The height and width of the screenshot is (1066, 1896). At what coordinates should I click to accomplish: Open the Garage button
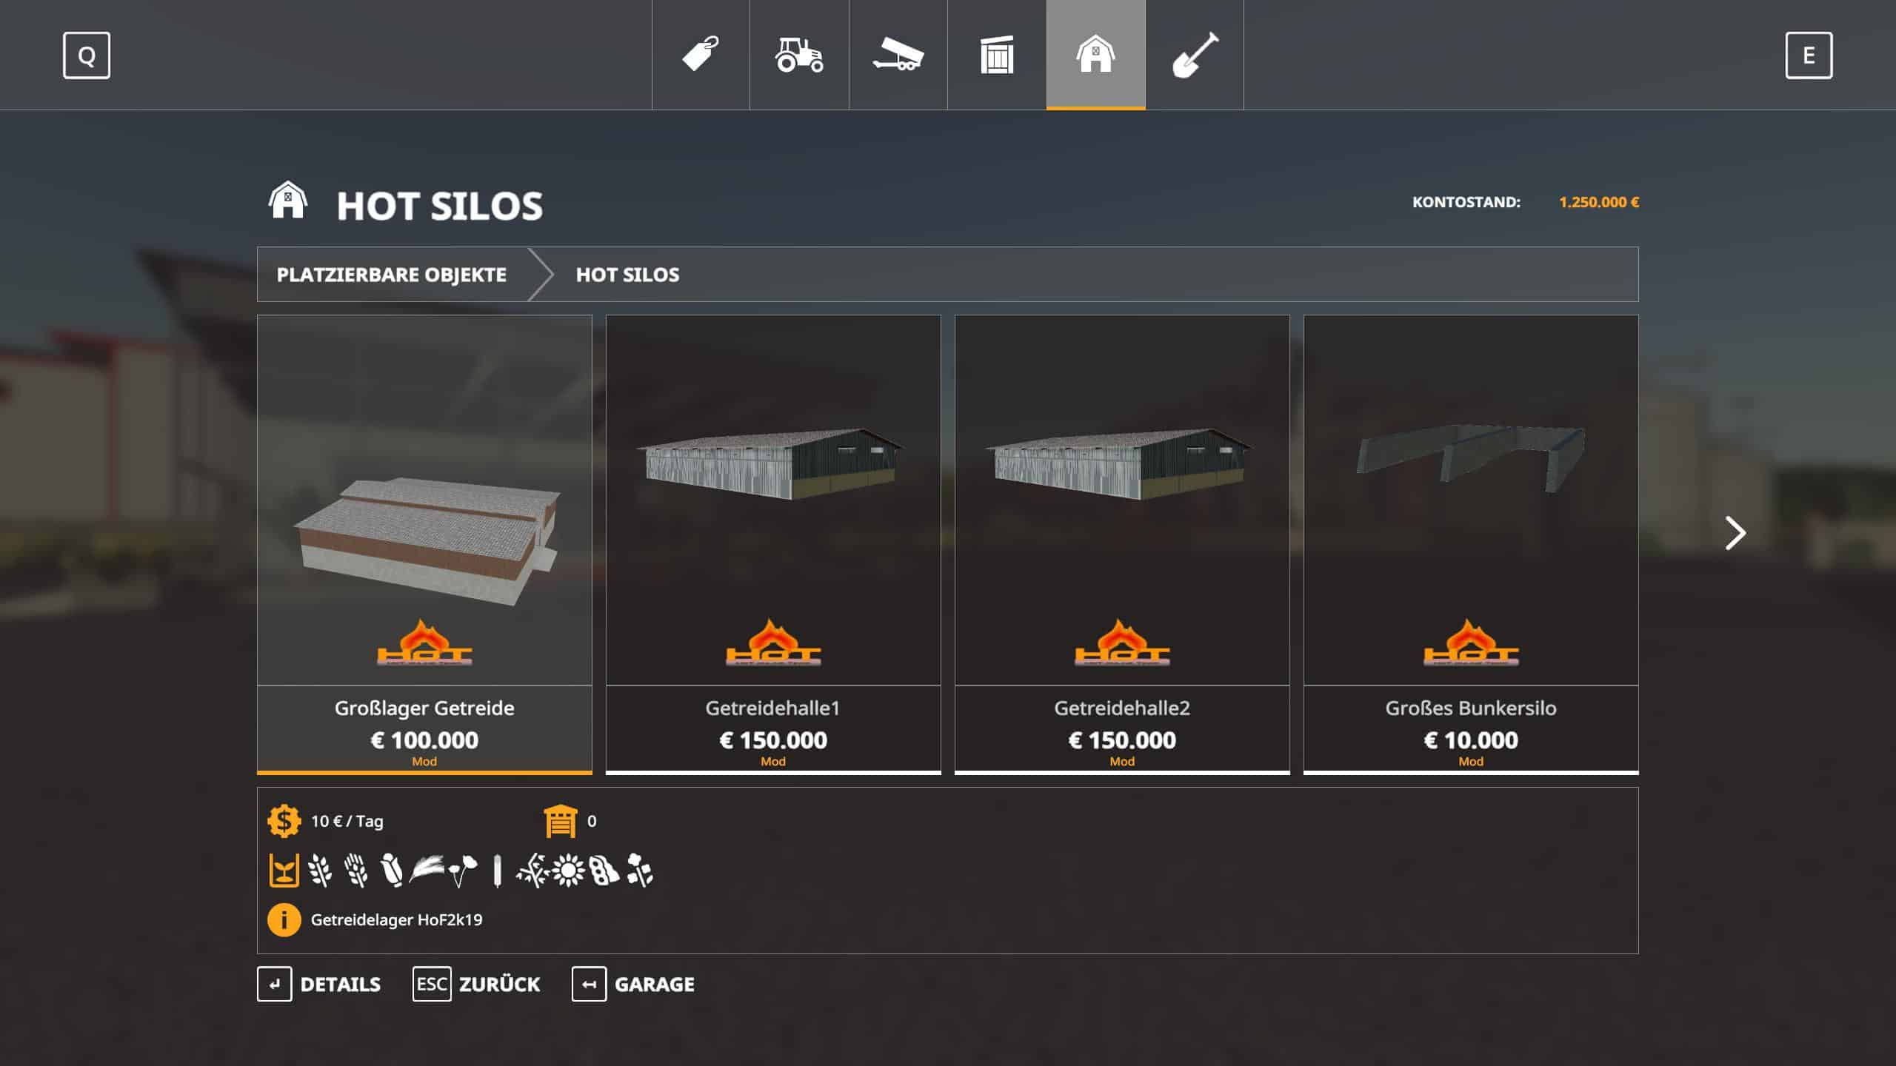[x=634, y=985]
